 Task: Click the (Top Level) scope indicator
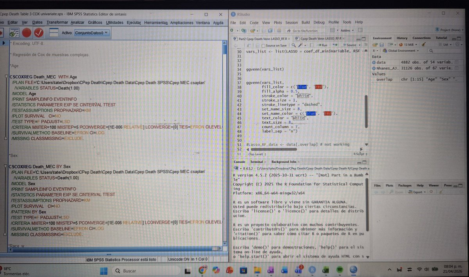(256, 154)
